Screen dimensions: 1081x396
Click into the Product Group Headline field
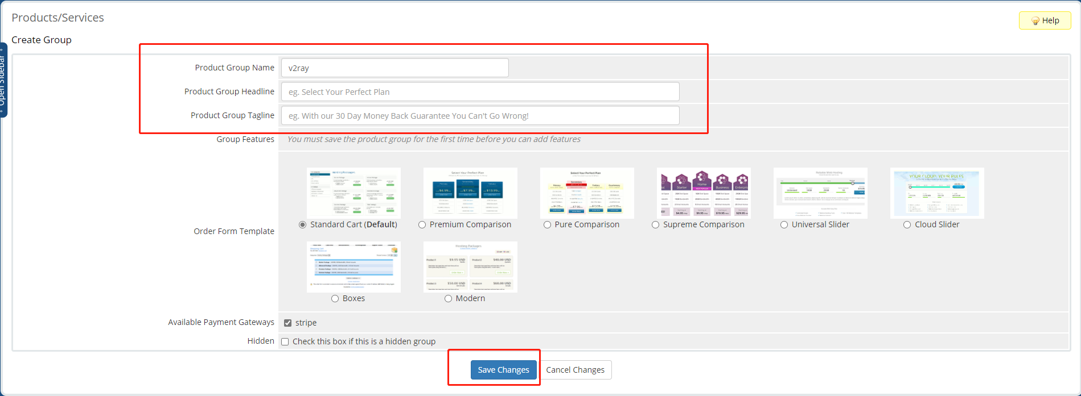480,92
